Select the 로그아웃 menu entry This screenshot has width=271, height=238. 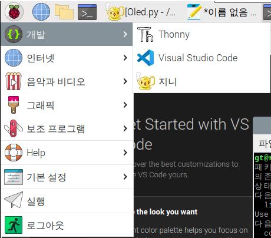[x=67, y=225]
